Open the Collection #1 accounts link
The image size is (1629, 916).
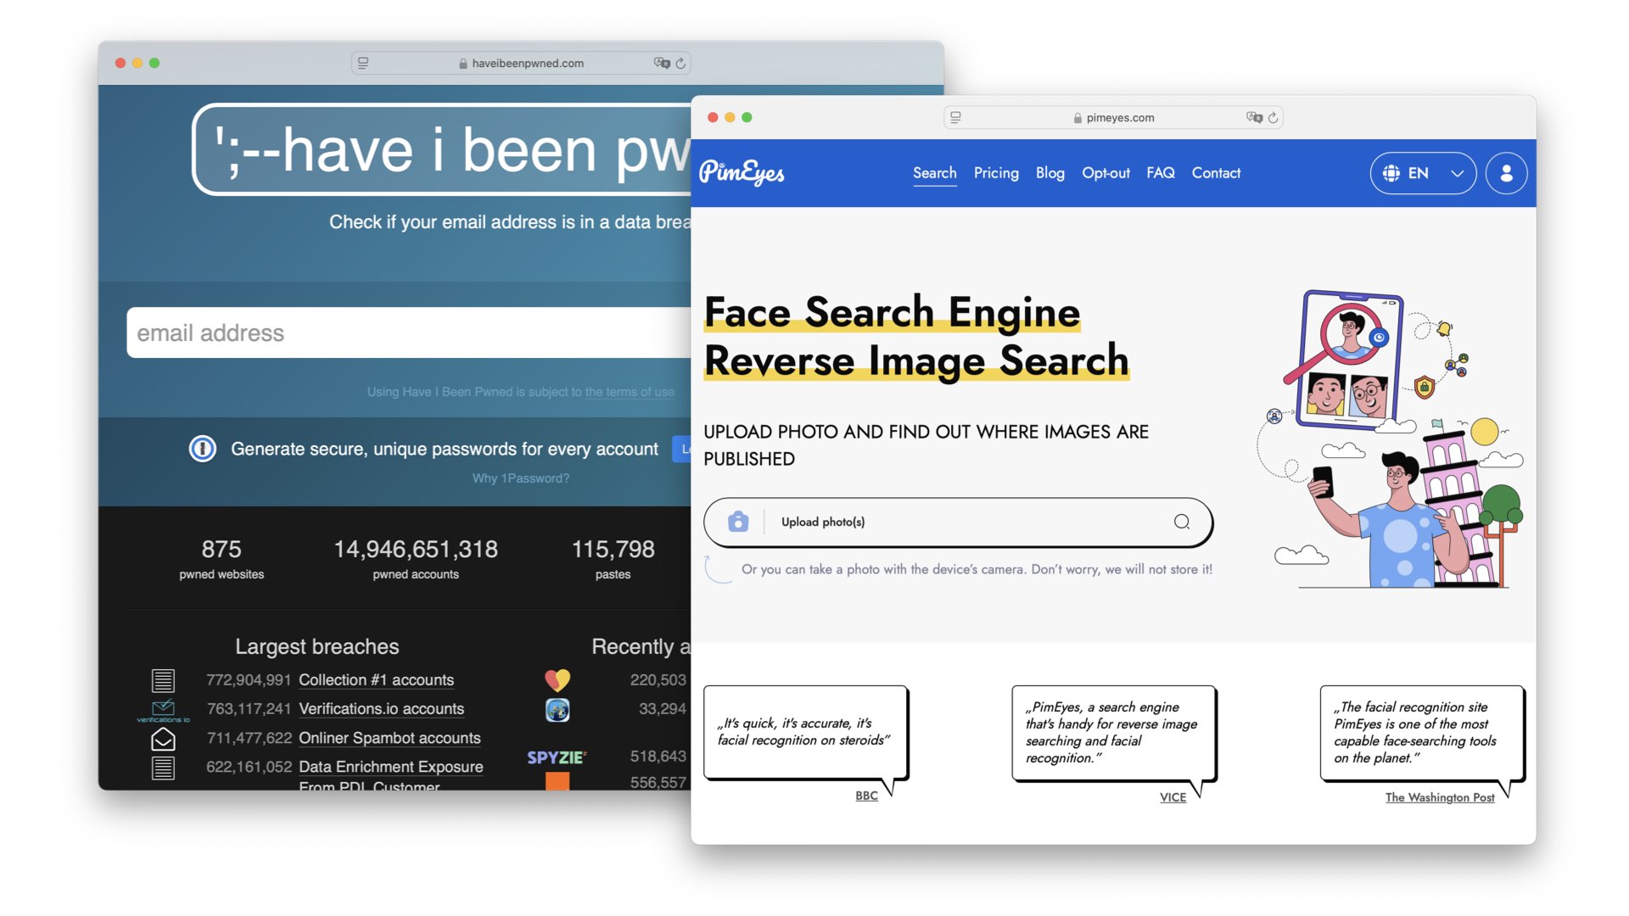376,680
